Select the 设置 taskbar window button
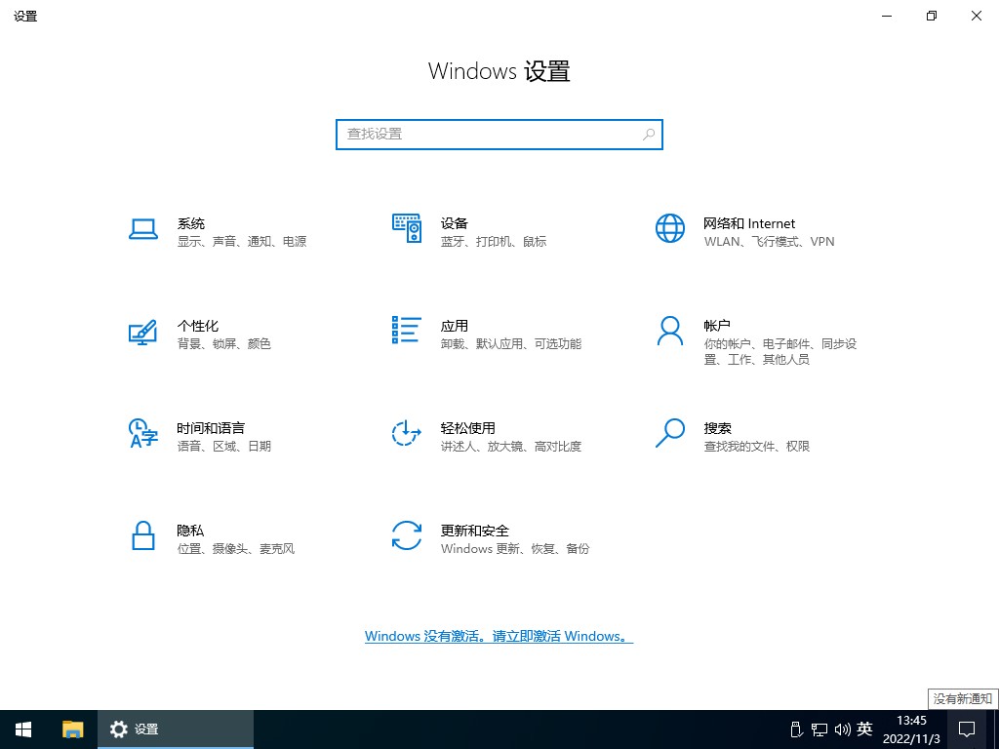 [x=176, y=729]
